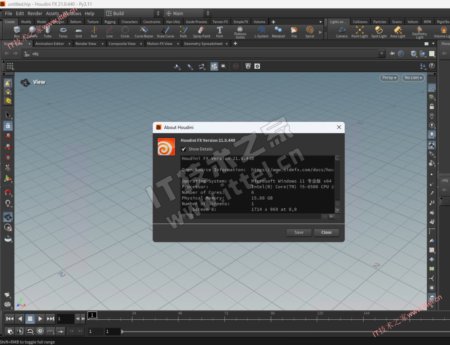Screen dimensions: 450x345
Task: Add a Geometry Light
Action: [420, 32]
